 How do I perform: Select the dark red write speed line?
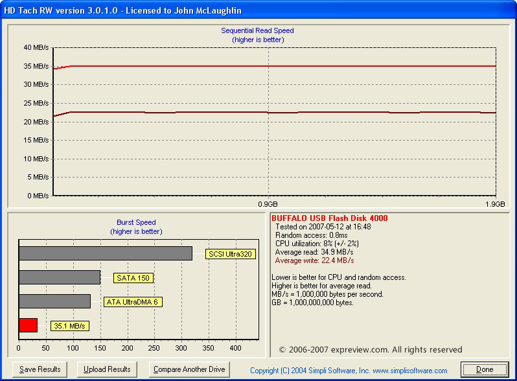click(x=274, y=113)
